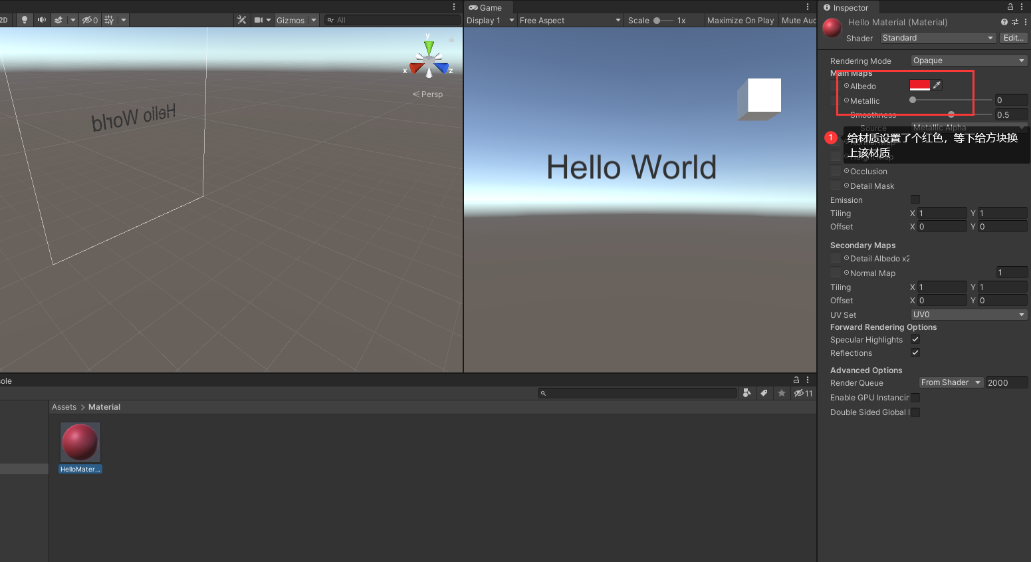Toggle Project window lock icon
The height and width of the screenshot is (562, 1031).
click(x=796, y=380)
